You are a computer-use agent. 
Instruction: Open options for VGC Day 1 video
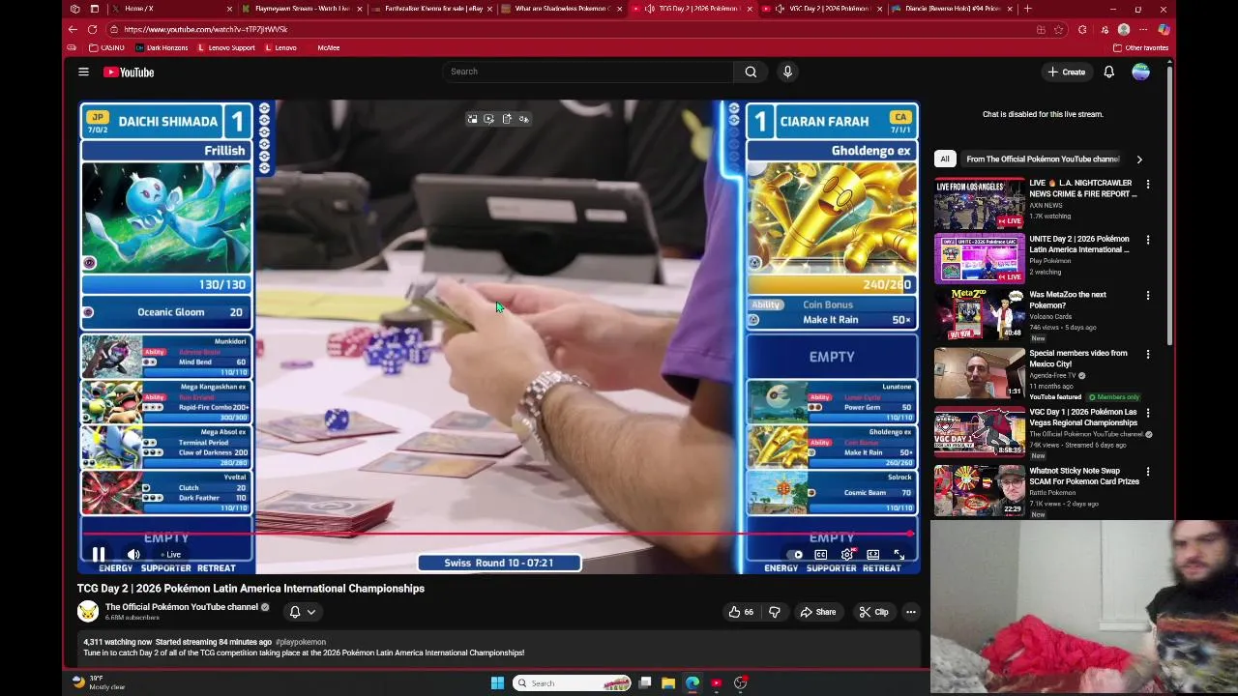tap(1148, 413)
